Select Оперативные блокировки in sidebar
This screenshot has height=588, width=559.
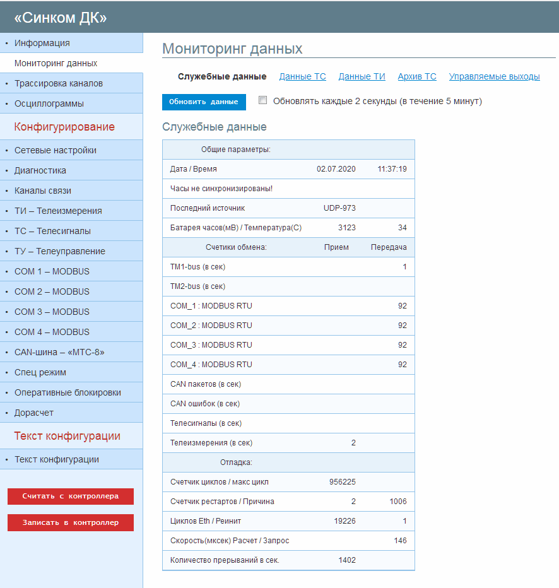pos(68,392)
